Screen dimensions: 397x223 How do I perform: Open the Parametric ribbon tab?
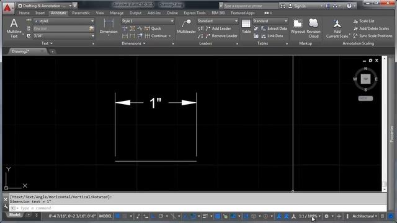(81, 13)
